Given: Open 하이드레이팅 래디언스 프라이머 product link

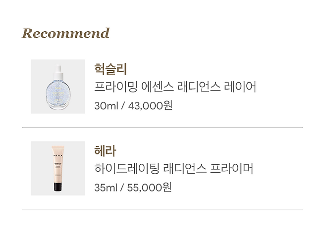Looking at the screenshot, I should 173,168.
